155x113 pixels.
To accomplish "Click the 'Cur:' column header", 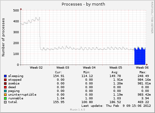I will point(58,72).
